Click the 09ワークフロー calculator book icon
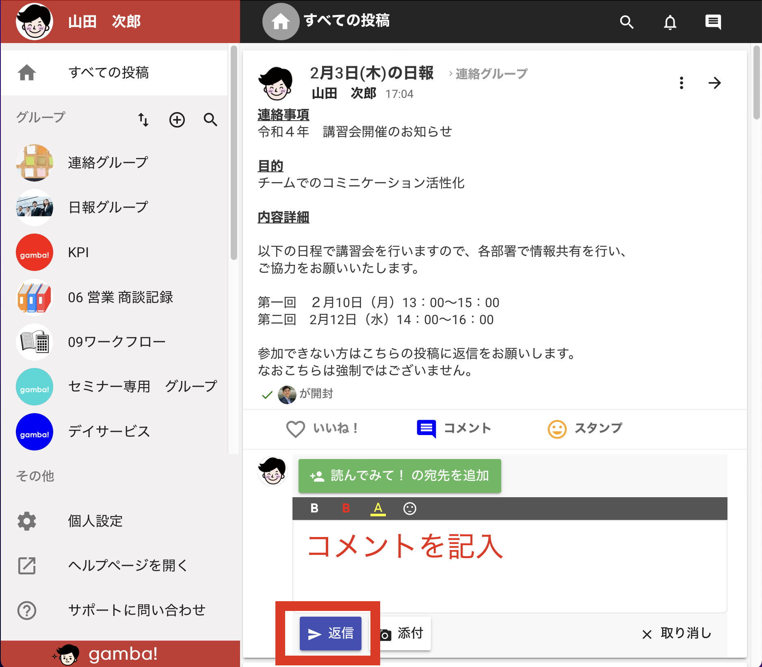762x667 pixels. [35, 342]
